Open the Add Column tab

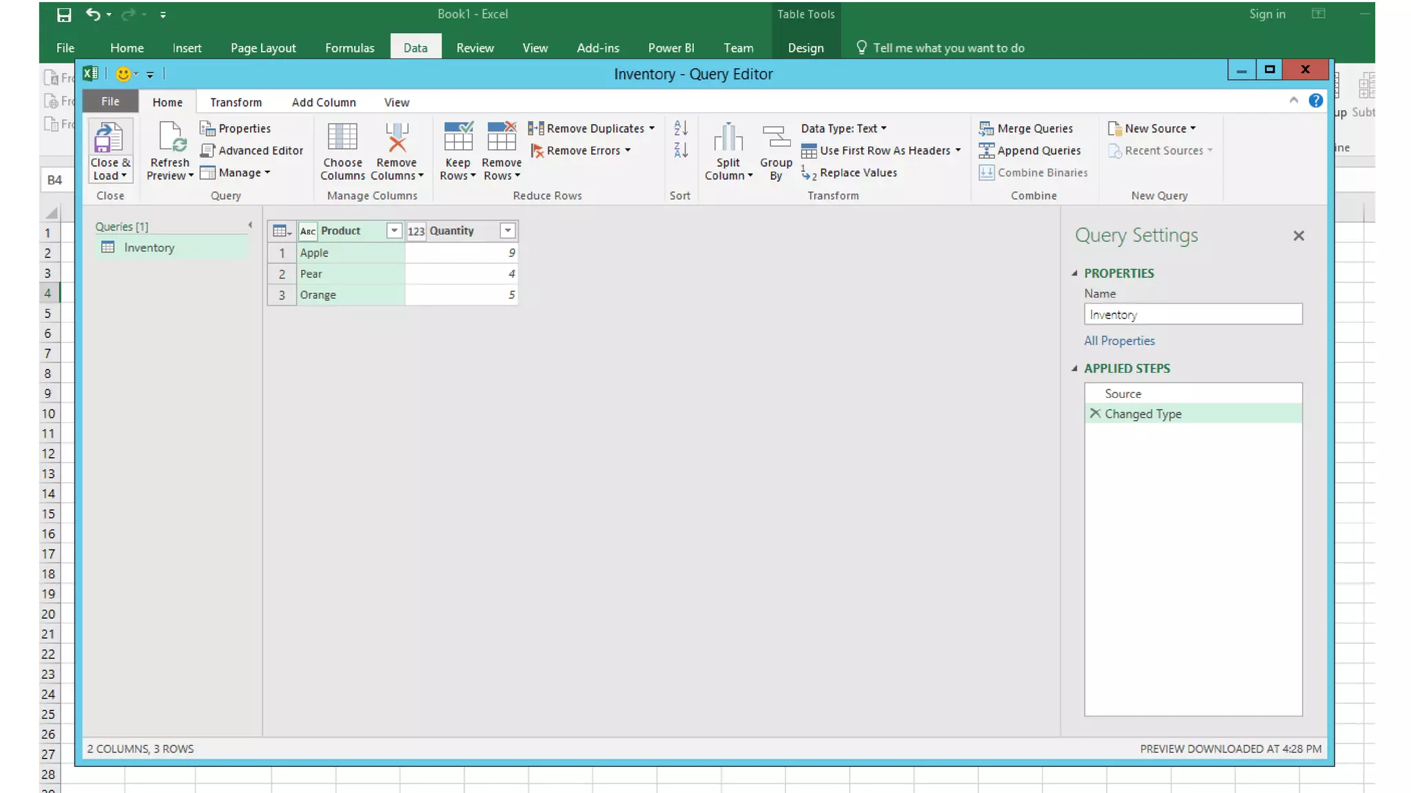pos(323,102)
